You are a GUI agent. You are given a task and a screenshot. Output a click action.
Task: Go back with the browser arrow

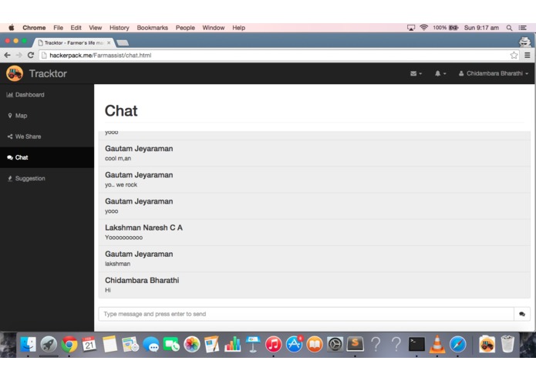tap(7, 55)
